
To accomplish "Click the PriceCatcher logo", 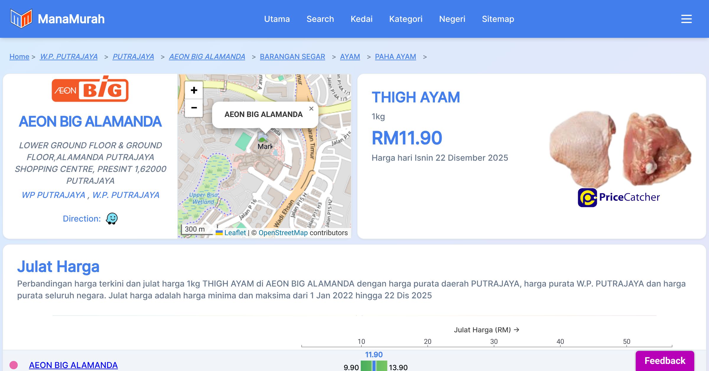I will [x=619, y=197].
